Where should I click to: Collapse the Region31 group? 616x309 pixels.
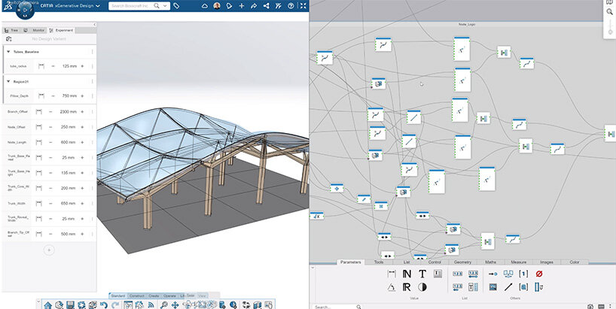click(8, 80)
